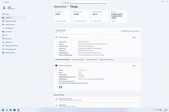Open Microsoft Store from the taskbar
Screen dimensions: 169x112
[15, 110]
